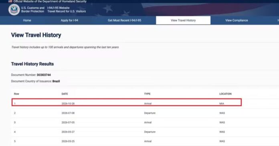Click Arrival type in row 5
The image size is (279, 146).
(x=148, y=141)
